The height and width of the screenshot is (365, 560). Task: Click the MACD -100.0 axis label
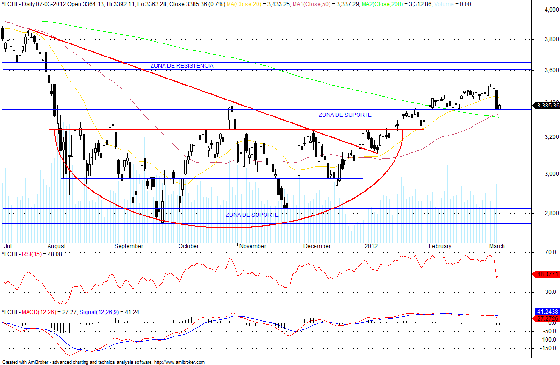548,340
